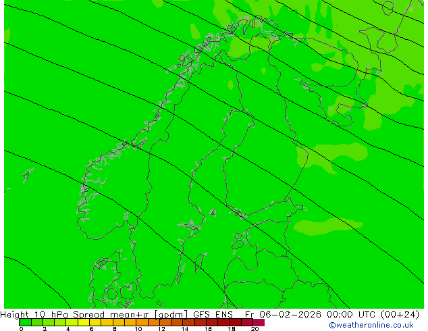Screen dimensions: 428x331
Task: Select the '[gpdm]' unit label
Action: 171,315
